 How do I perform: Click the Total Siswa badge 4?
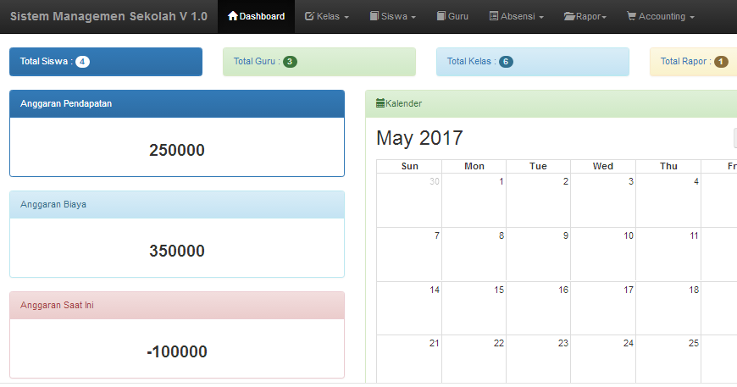pos(82,62)
